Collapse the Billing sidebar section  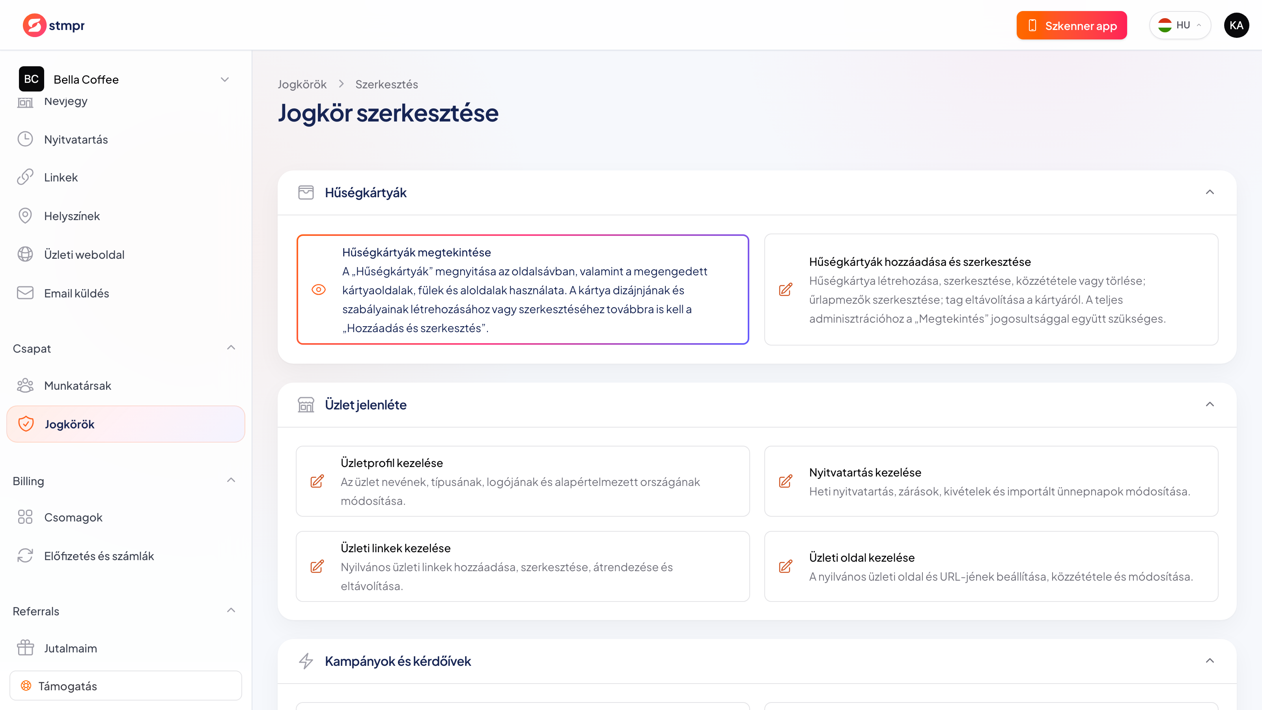click(x=231, y=480)
